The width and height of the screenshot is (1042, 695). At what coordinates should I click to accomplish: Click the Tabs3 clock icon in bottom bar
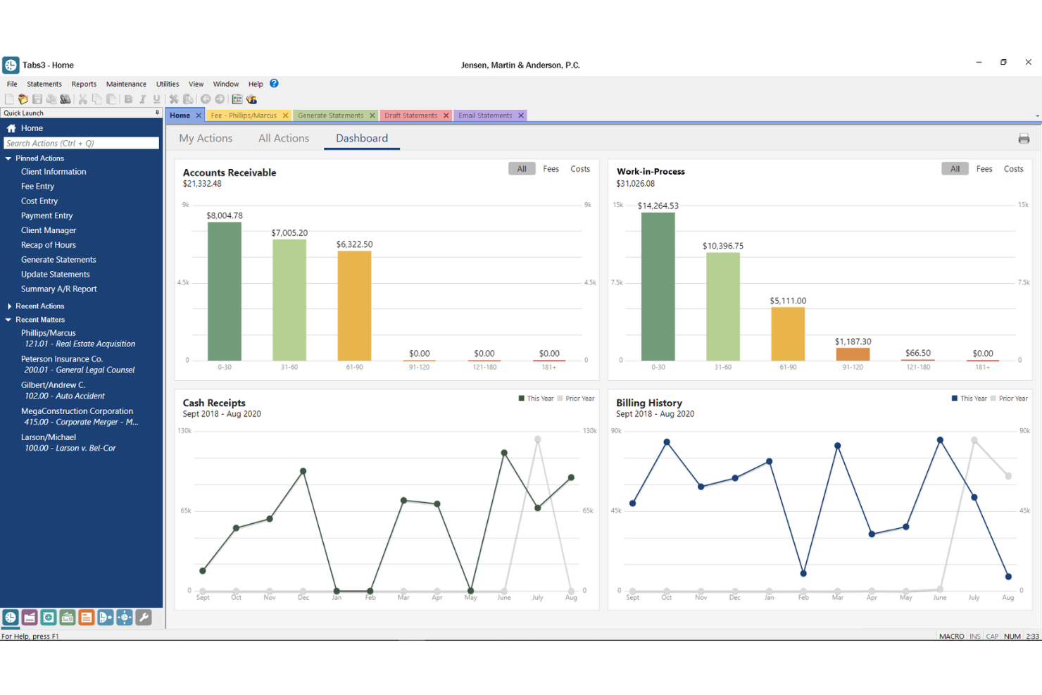click(x=11, y=618)
